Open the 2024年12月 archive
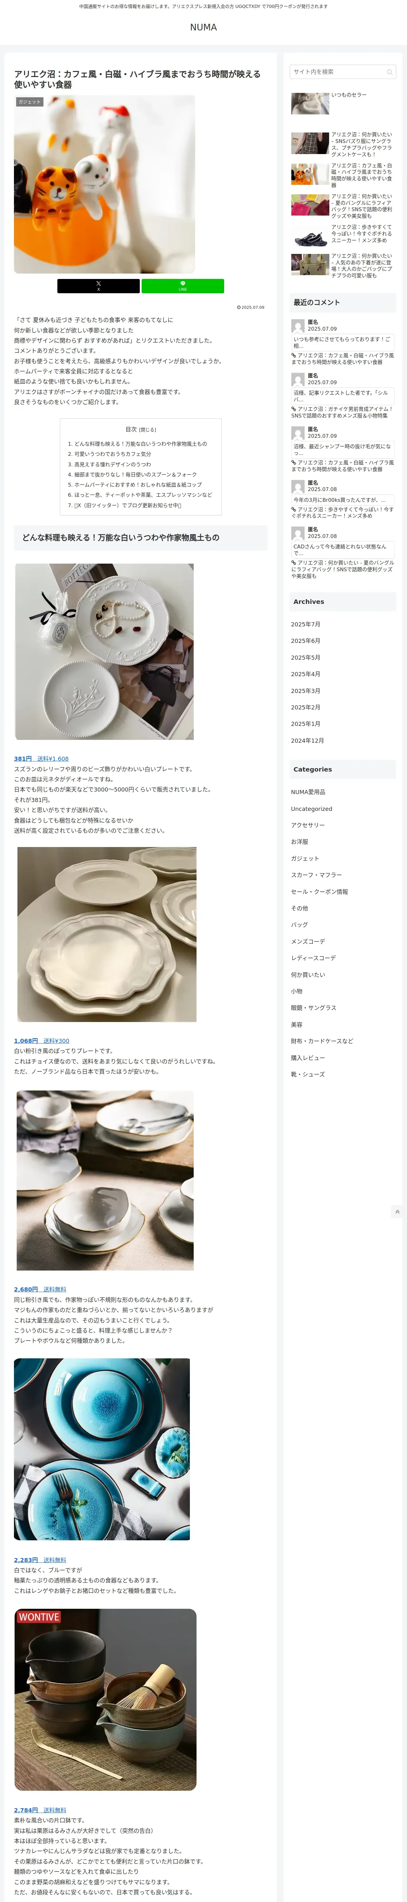The image size is (407, 1902). (307, 741)
